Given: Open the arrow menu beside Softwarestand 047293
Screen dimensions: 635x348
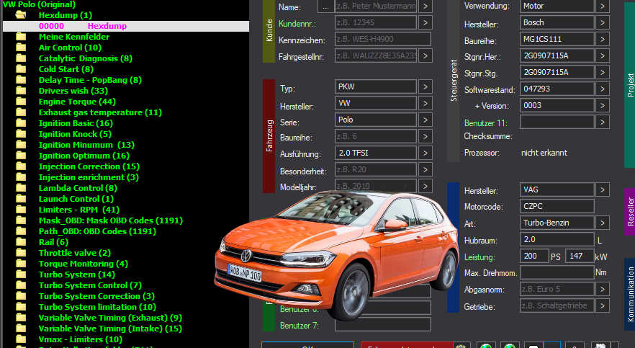Looking at the screenshot, I should [603, 89].
